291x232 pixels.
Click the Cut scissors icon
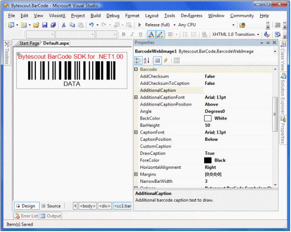point(64,25)
